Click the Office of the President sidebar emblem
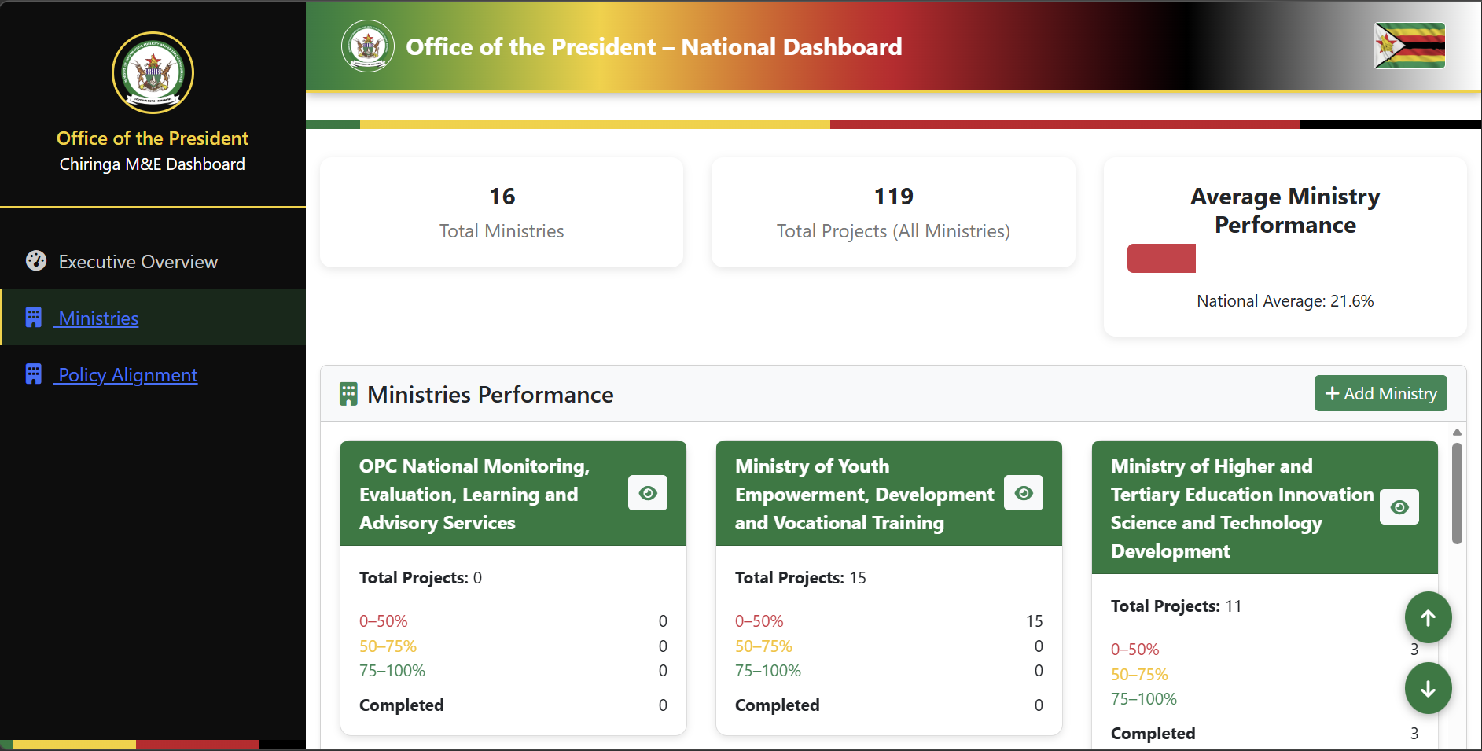Viewport: 1482px width, 751px height. coord(152,72)
